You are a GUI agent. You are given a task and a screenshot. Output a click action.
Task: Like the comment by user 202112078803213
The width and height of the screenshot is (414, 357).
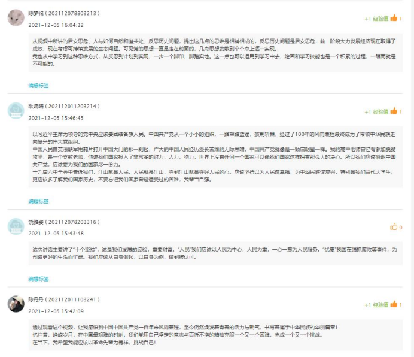click(x=394, y=19)
